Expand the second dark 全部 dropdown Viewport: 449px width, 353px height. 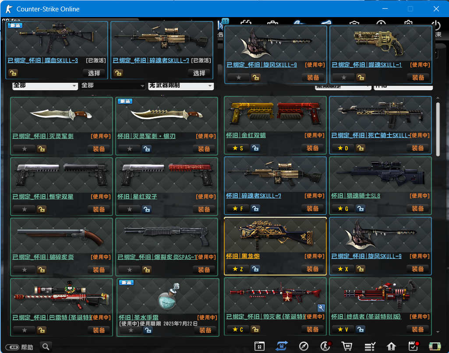[x=113, y=85]
